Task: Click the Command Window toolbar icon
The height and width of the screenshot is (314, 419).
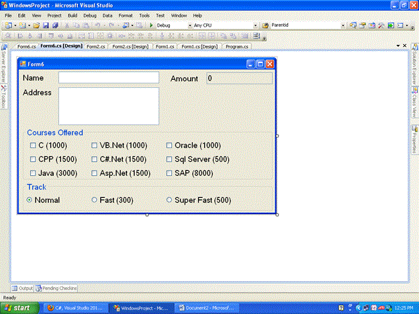Action: (x=400, y=25)
